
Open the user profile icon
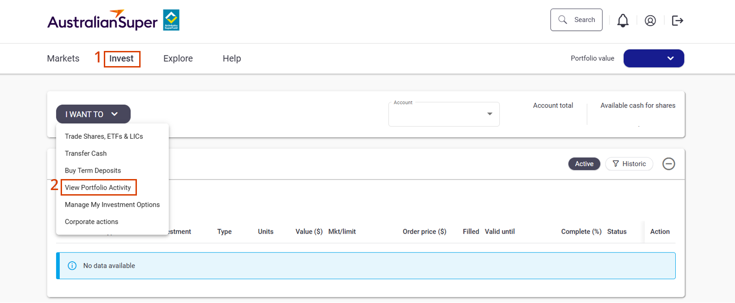[650, 21]
